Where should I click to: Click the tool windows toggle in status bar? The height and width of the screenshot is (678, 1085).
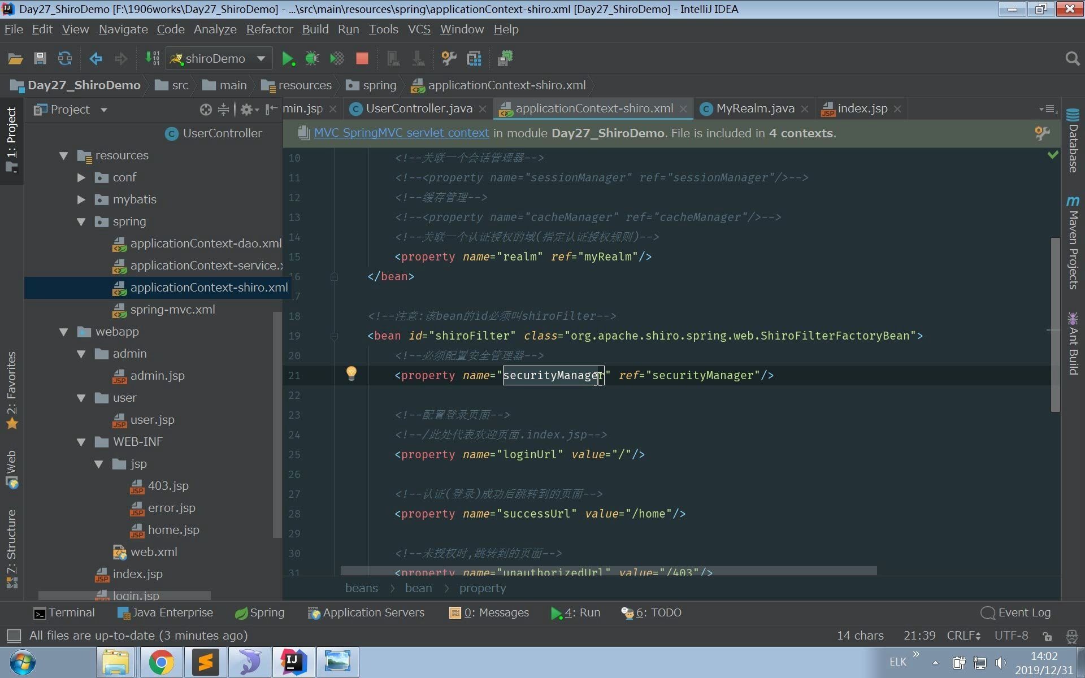(14, 636)
